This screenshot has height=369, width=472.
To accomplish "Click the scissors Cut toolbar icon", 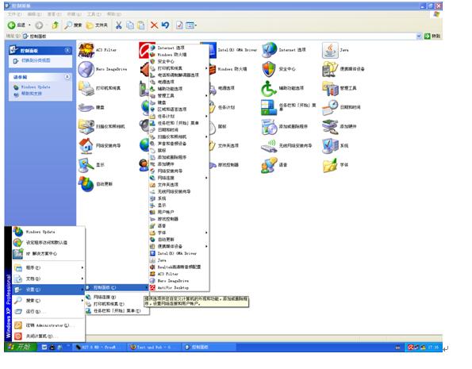I will (x=119, y=25).
